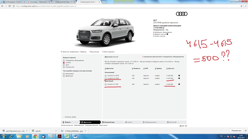Open Контактные данные footer link

point(67,125)
